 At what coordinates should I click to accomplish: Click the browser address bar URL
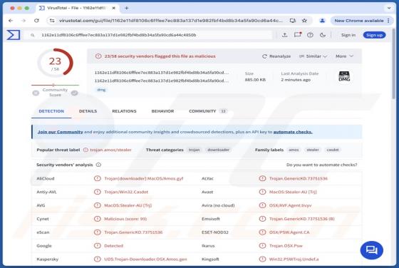pos(170,21)
